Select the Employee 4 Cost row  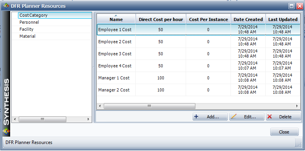tap(199, 66)
